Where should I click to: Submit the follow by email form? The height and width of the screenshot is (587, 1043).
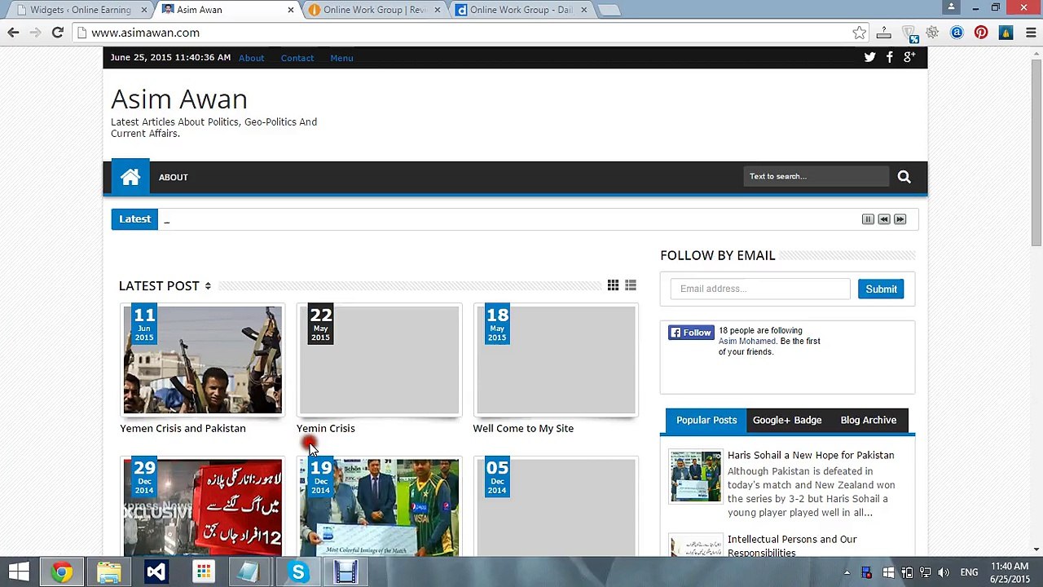[x=881, y=289]
